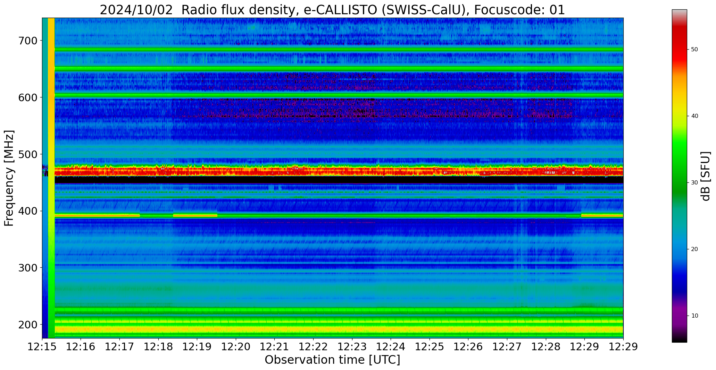The width and height of the screenshot is (716, 370).
Task: Click the 'Frequency [MHz]' axis label
Action: point(9,178)
